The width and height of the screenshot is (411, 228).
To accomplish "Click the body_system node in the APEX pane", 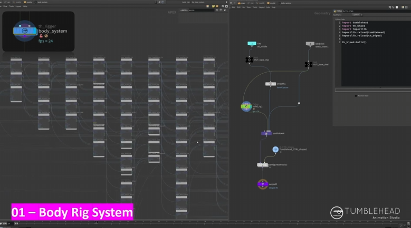I will [x=25, y=31].
